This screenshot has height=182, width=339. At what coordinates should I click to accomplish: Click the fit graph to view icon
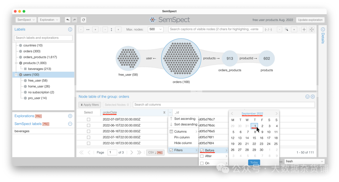point(312,29)
